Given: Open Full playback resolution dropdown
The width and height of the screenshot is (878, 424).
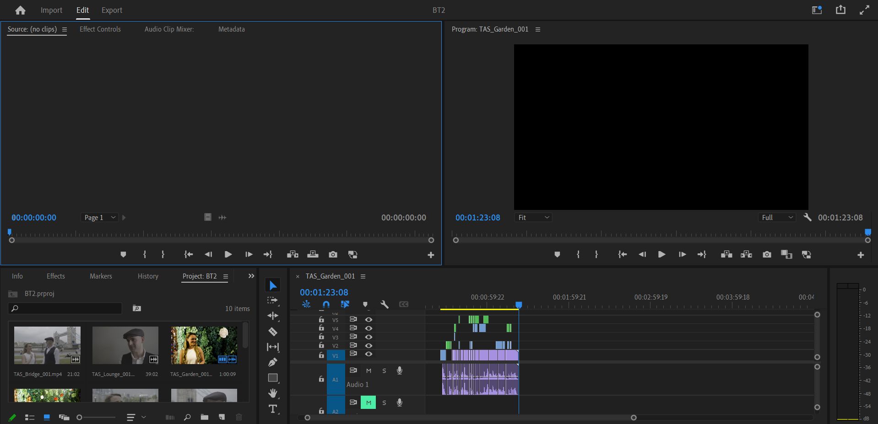Looking at the screenshot, I should (x=777, y=218).
